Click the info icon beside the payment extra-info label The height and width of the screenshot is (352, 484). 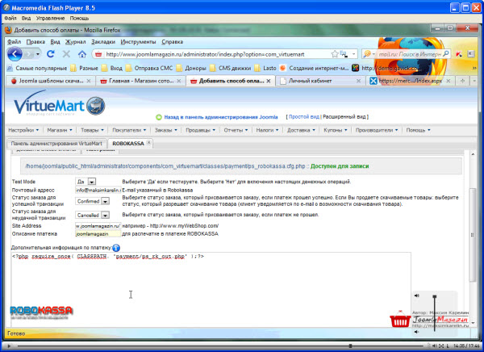[x=116, y=247]
